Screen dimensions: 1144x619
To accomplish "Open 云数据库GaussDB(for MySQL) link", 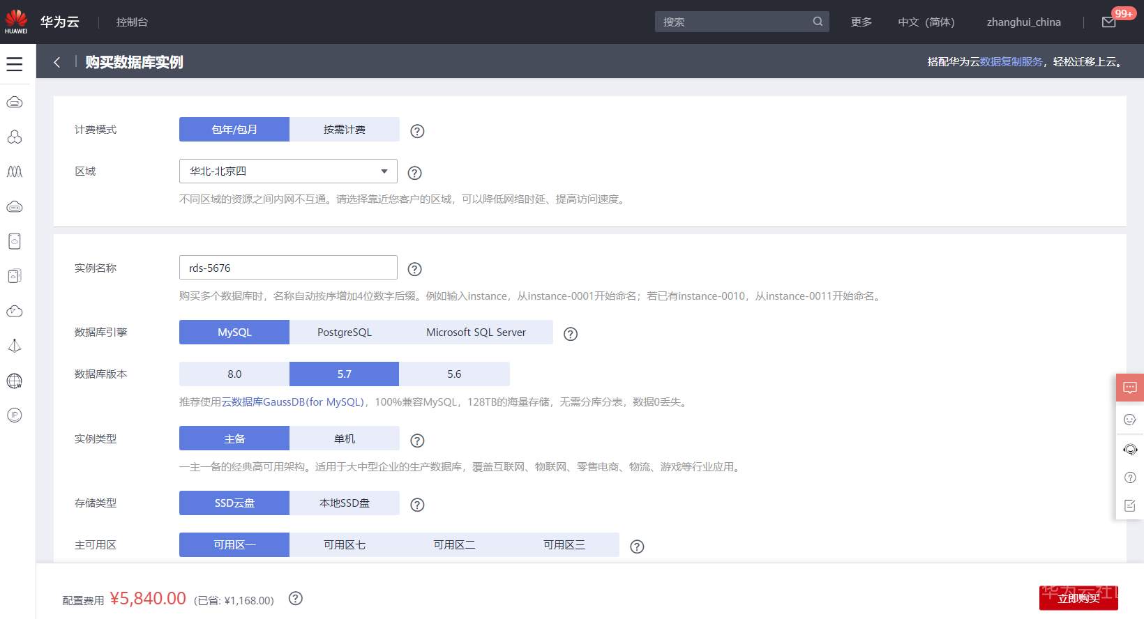I will pyautogui.click(x=293, y=402).
